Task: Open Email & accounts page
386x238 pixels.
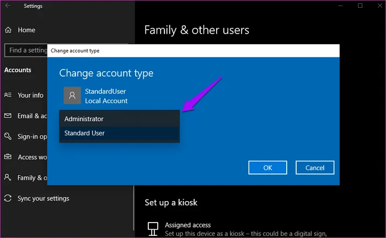Action: pyautogui.click(x=32, y=116)
